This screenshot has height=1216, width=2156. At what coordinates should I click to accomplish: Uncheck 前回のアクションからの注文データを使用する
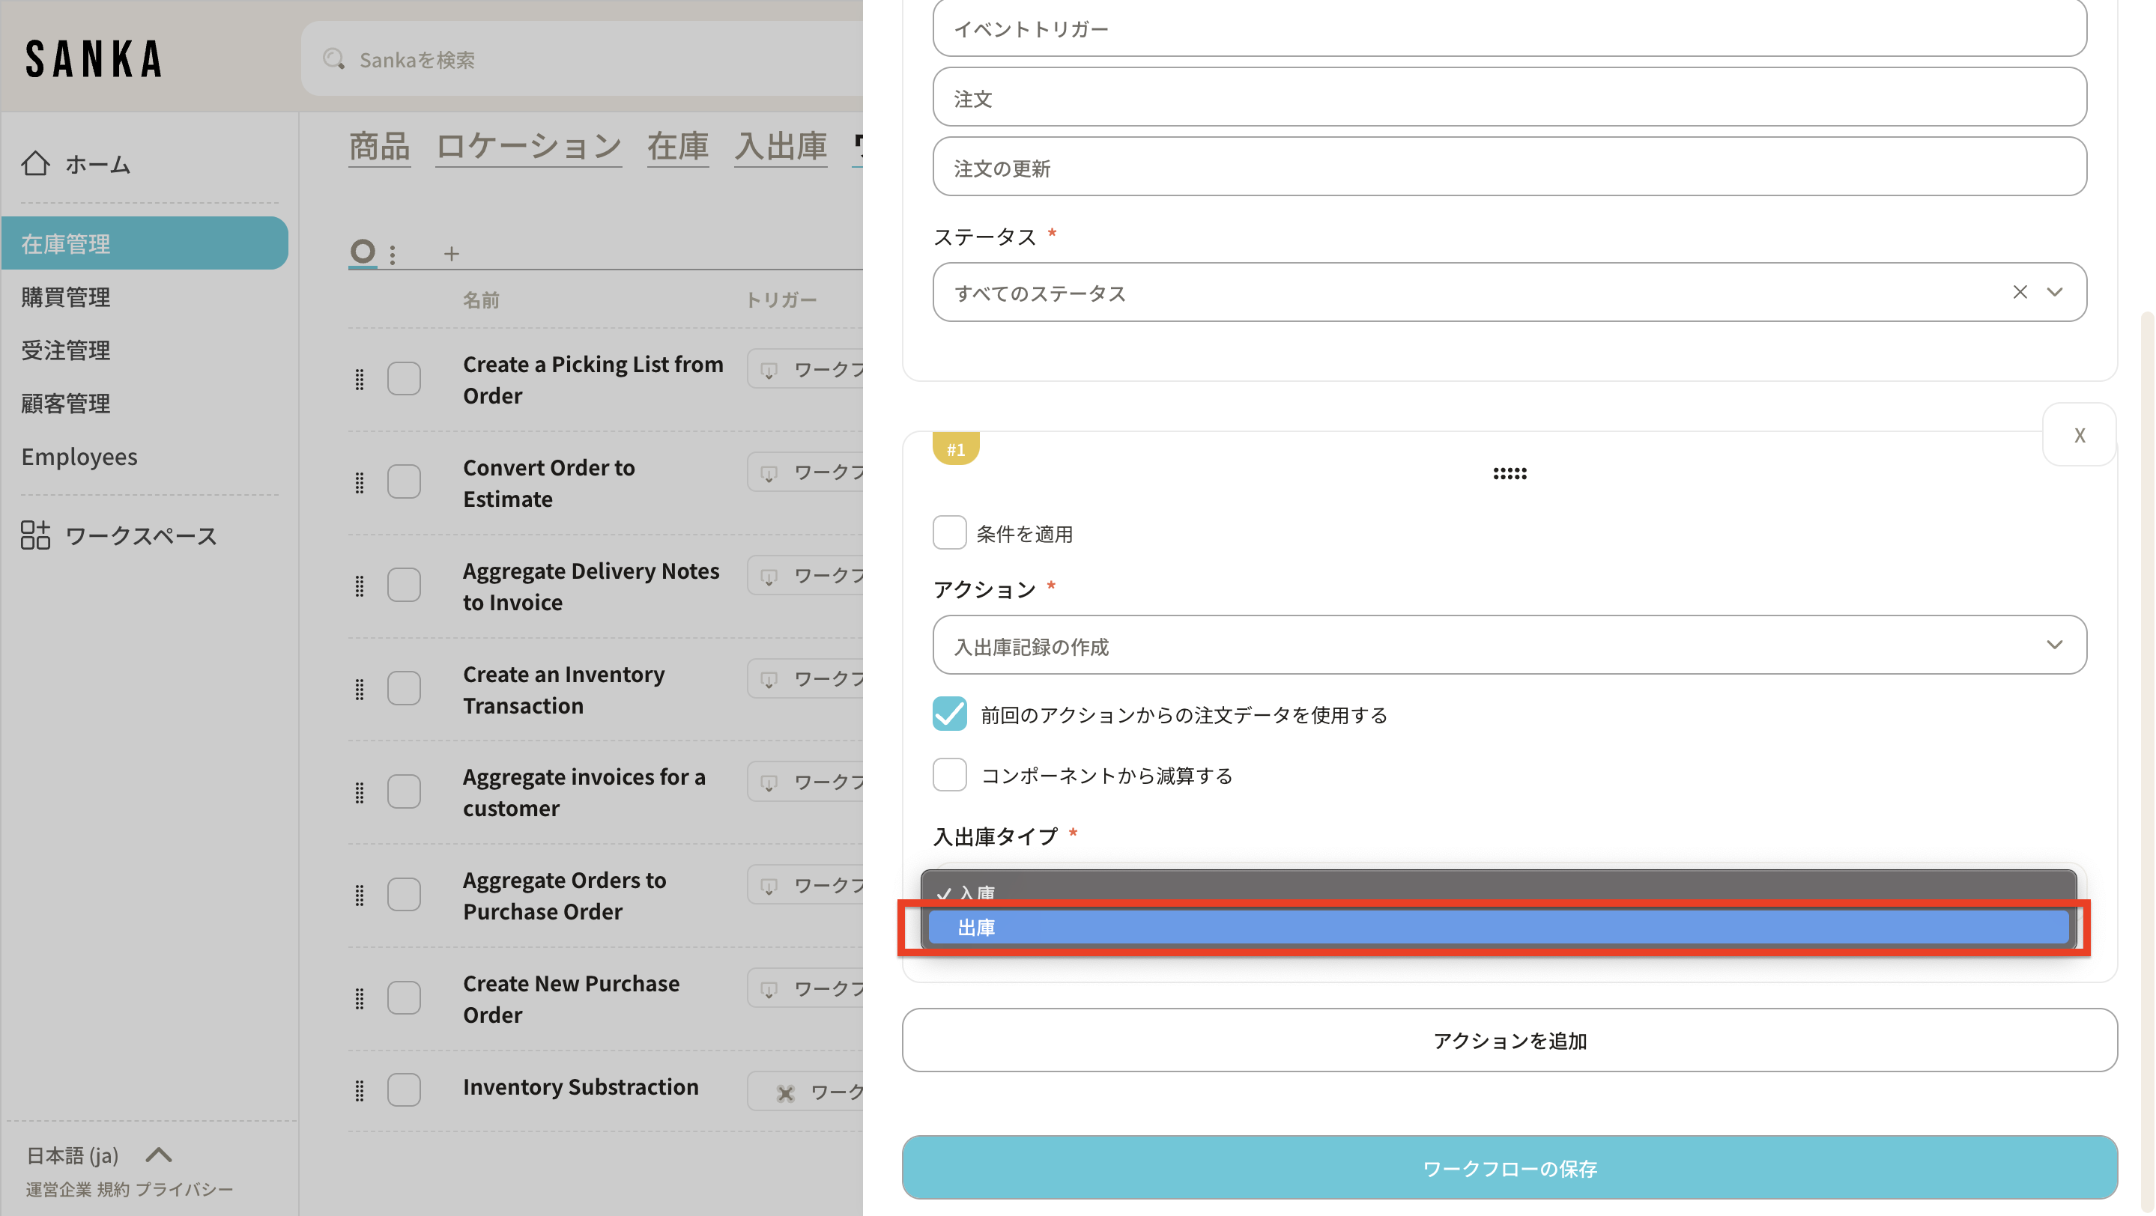coord(949,714)
